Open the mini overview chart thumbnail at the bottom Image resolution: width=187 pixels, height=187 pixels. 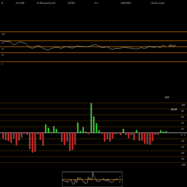(92, 179)
